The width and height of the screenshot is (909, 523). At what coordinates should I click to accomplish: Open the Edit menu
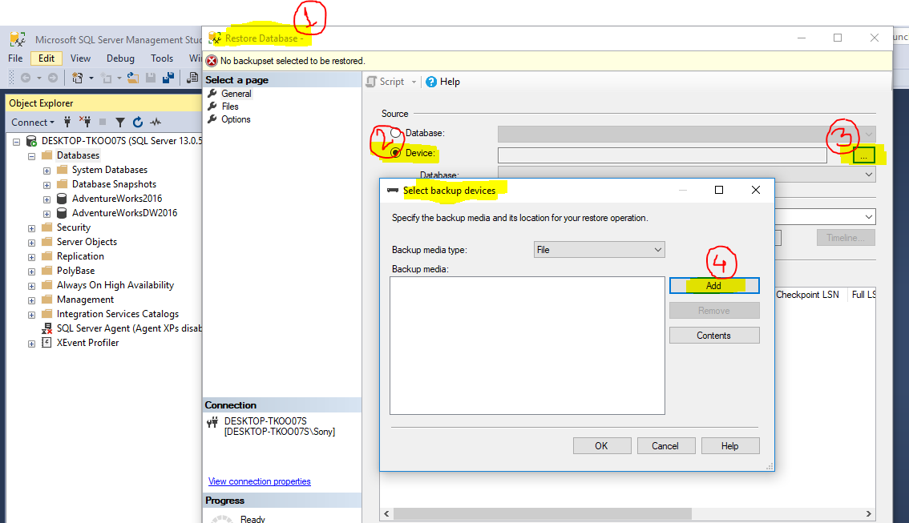(x=46, y=58)
